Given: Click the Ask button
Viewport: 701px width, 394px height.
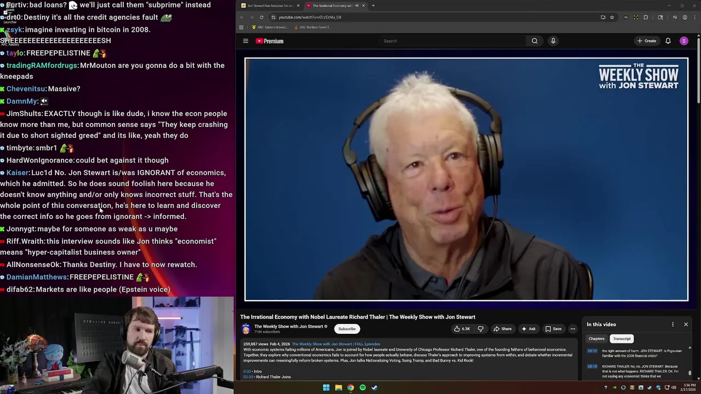Looking at the screenshot, I should click(x=528, y=329).
